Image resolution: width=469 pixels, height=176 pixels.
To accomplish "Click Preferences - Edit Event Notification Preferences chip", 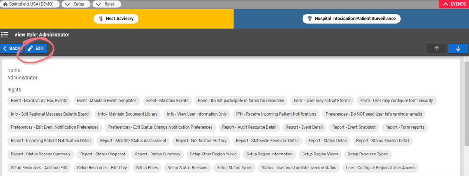I will tap(55, 127).
